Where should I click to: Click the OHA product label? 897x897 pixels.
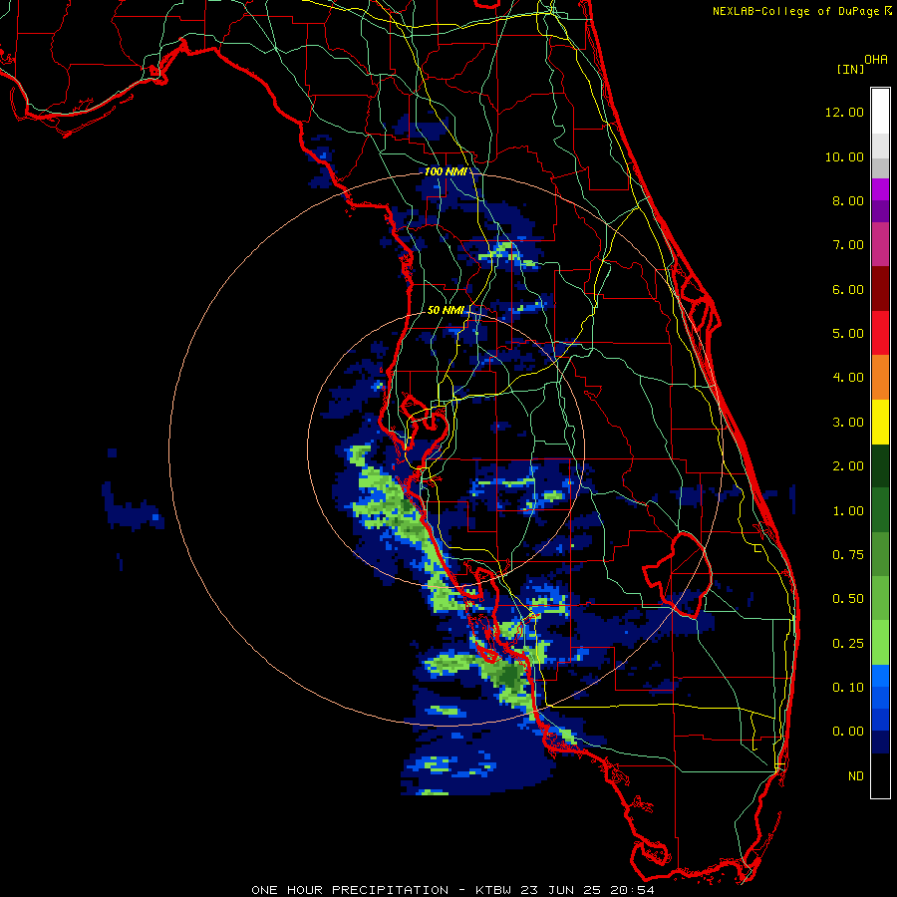876,60
